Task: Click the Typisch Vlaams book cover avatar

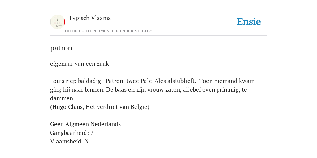Action: pyautogui.click(x=58, y=22)
